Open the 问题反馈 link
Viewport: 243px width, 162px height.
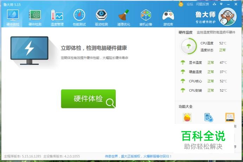[x=202, y=4]
